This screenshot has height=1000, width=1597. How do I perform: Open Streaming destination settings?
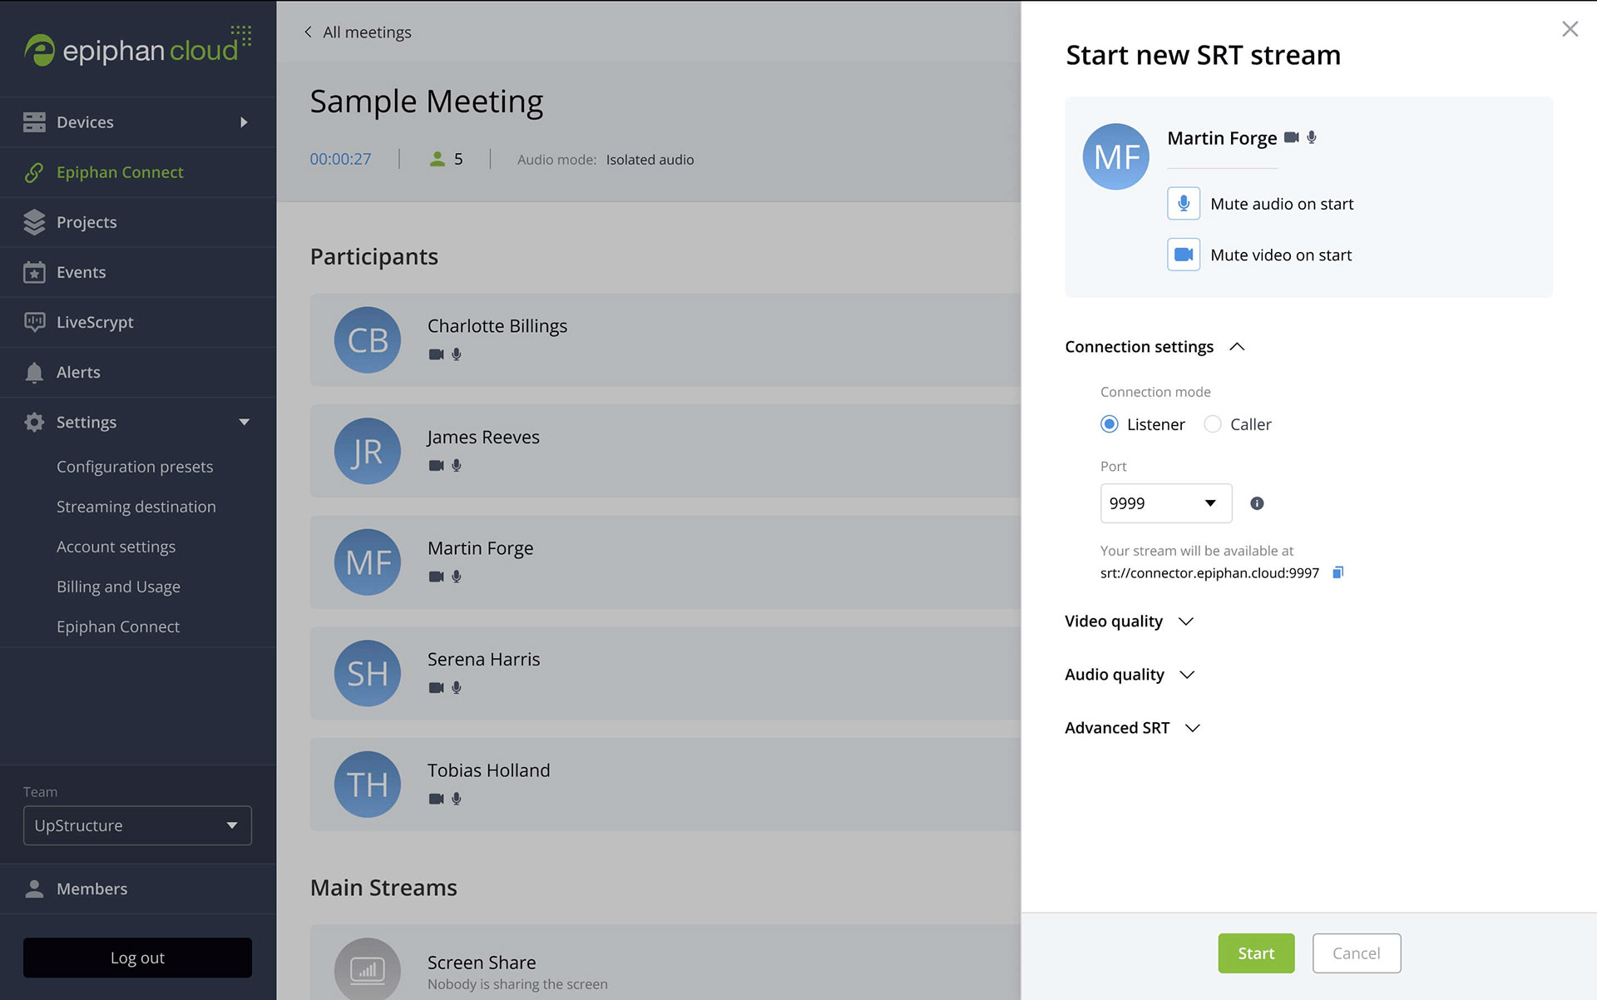point(136,507)
